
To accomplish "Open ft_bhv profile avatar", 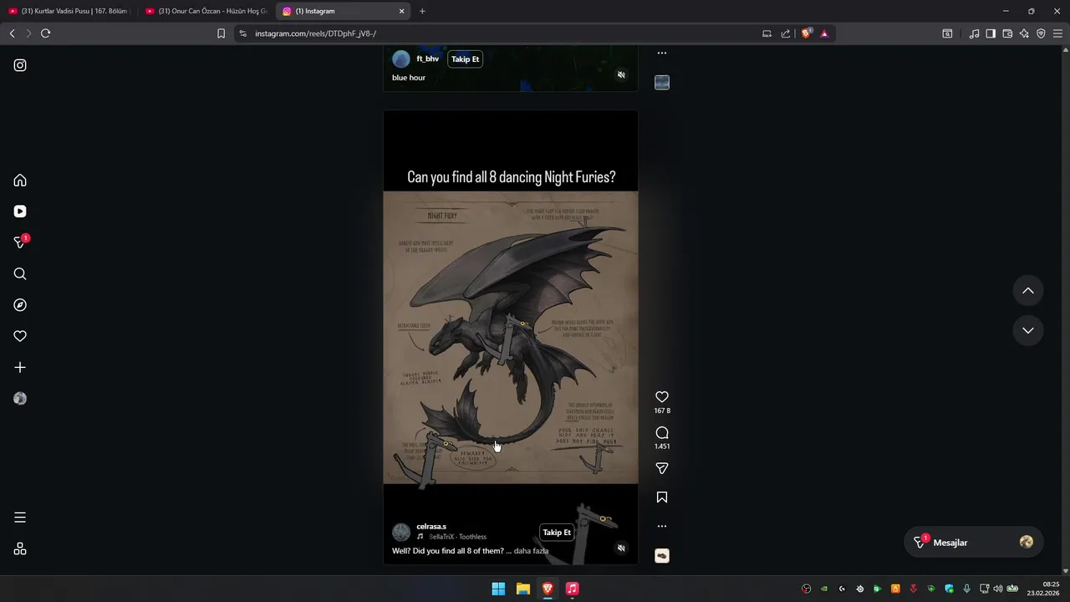I will [401, 59].
